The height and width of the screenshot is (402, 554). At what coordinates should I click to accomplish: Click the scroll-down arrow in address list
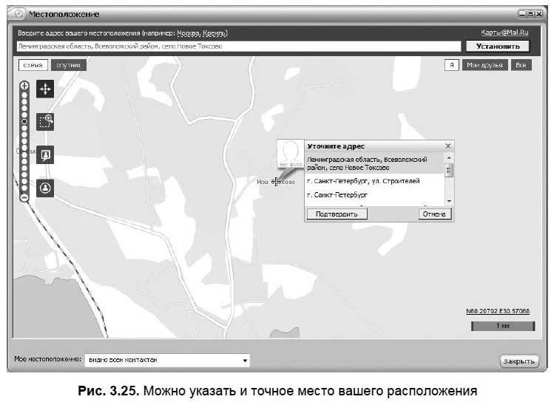pyautogui.click(x=449, y=201)
